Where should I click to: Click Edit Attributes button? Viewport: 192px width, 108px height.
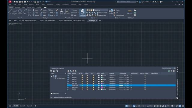119,15
